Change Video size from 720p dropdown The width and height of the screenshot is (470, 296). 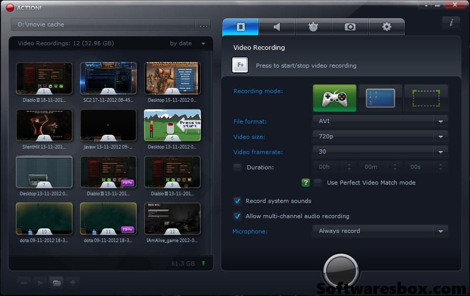click(x=440, y=136)
